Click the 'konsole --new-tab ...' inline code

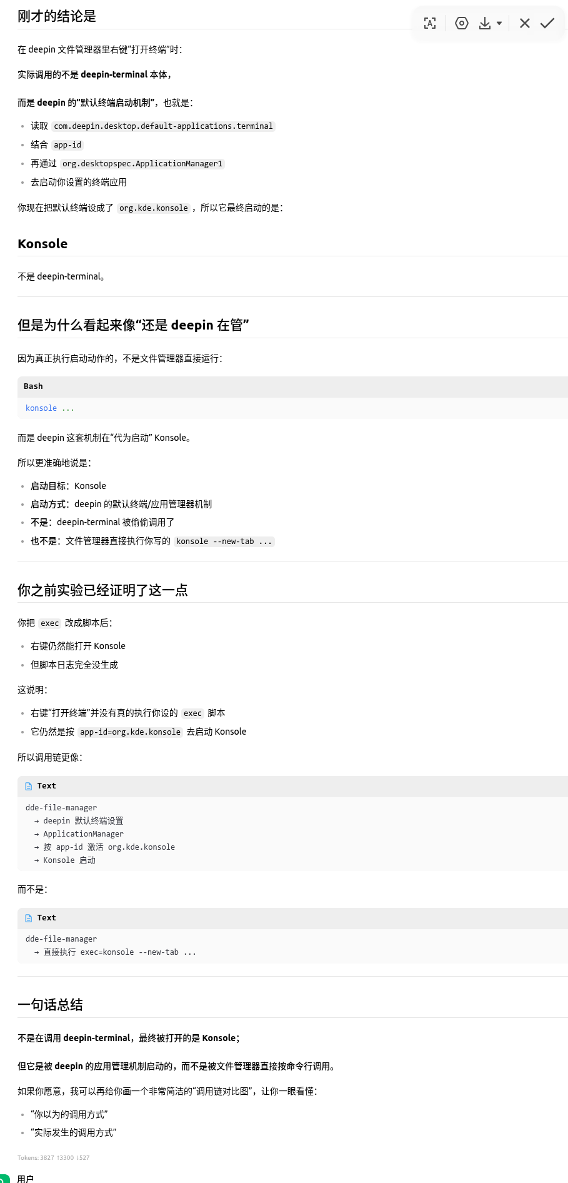pos(224,541)
